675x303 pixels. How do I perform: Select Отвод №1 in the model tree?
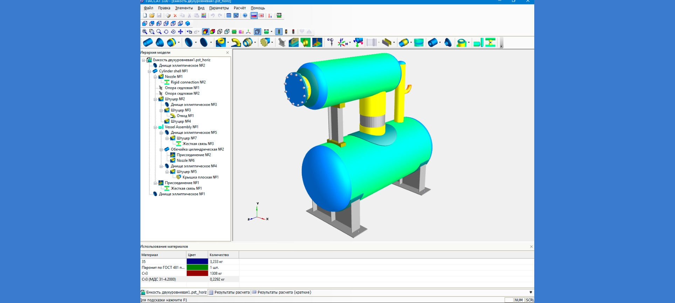point(185,116)
